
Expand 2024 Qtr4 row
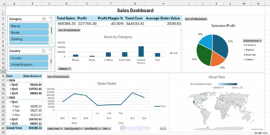point(10,93)
